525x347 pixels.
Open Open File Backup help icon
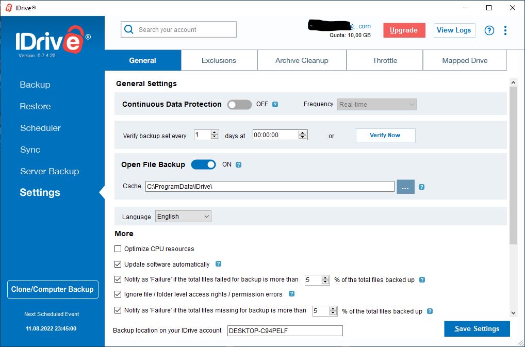click(x=238, y=164)
